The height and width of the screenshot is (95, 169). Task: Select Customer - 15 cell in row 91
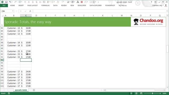(14, 51)
